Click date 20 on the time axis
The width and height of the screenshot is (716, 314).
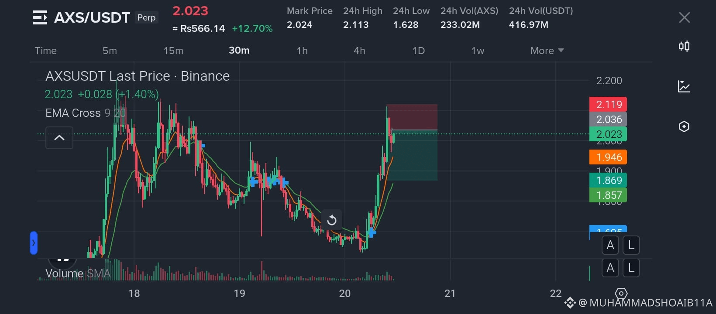pos(345,294)
